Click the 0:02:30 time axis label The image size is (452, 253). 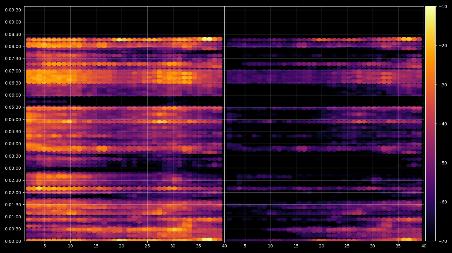(x=13, y=180)
